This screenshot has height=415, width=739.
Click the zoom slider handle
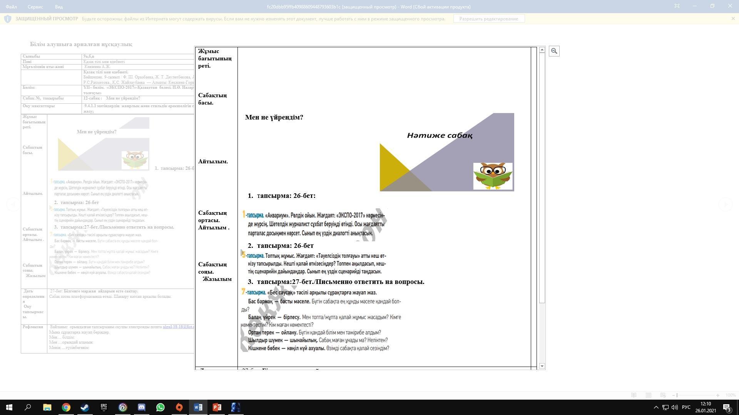(x=677, y=395)
